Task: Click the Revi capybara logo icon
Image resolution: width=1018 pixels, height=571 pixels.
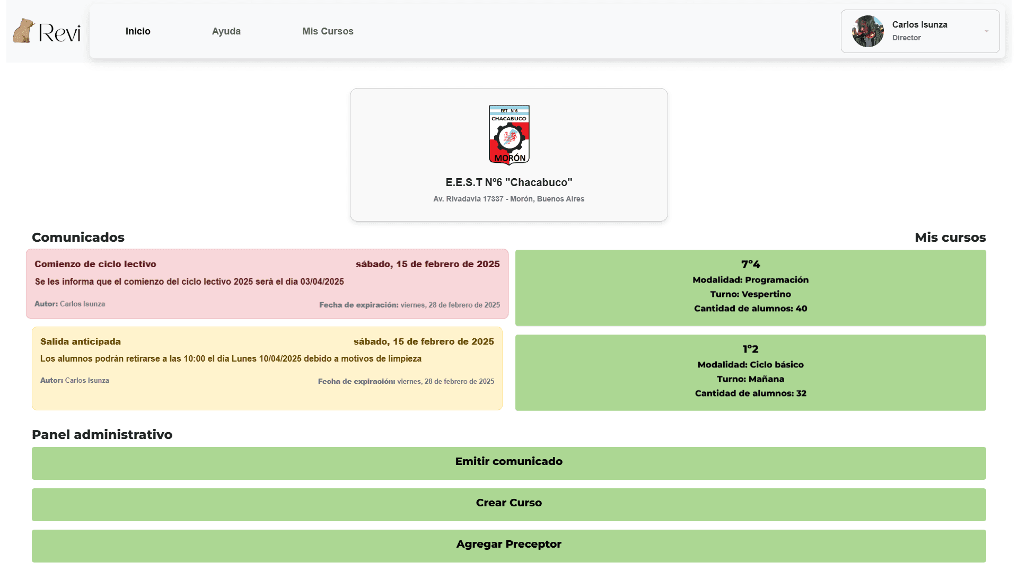Action: pos(23,31)
